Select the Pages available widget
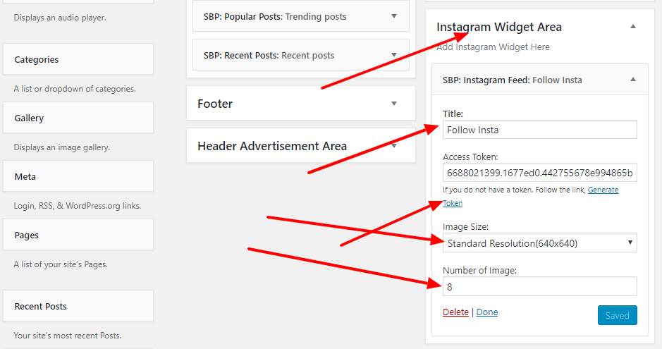This screenshot has width=662, height=349. coord(78,235)
